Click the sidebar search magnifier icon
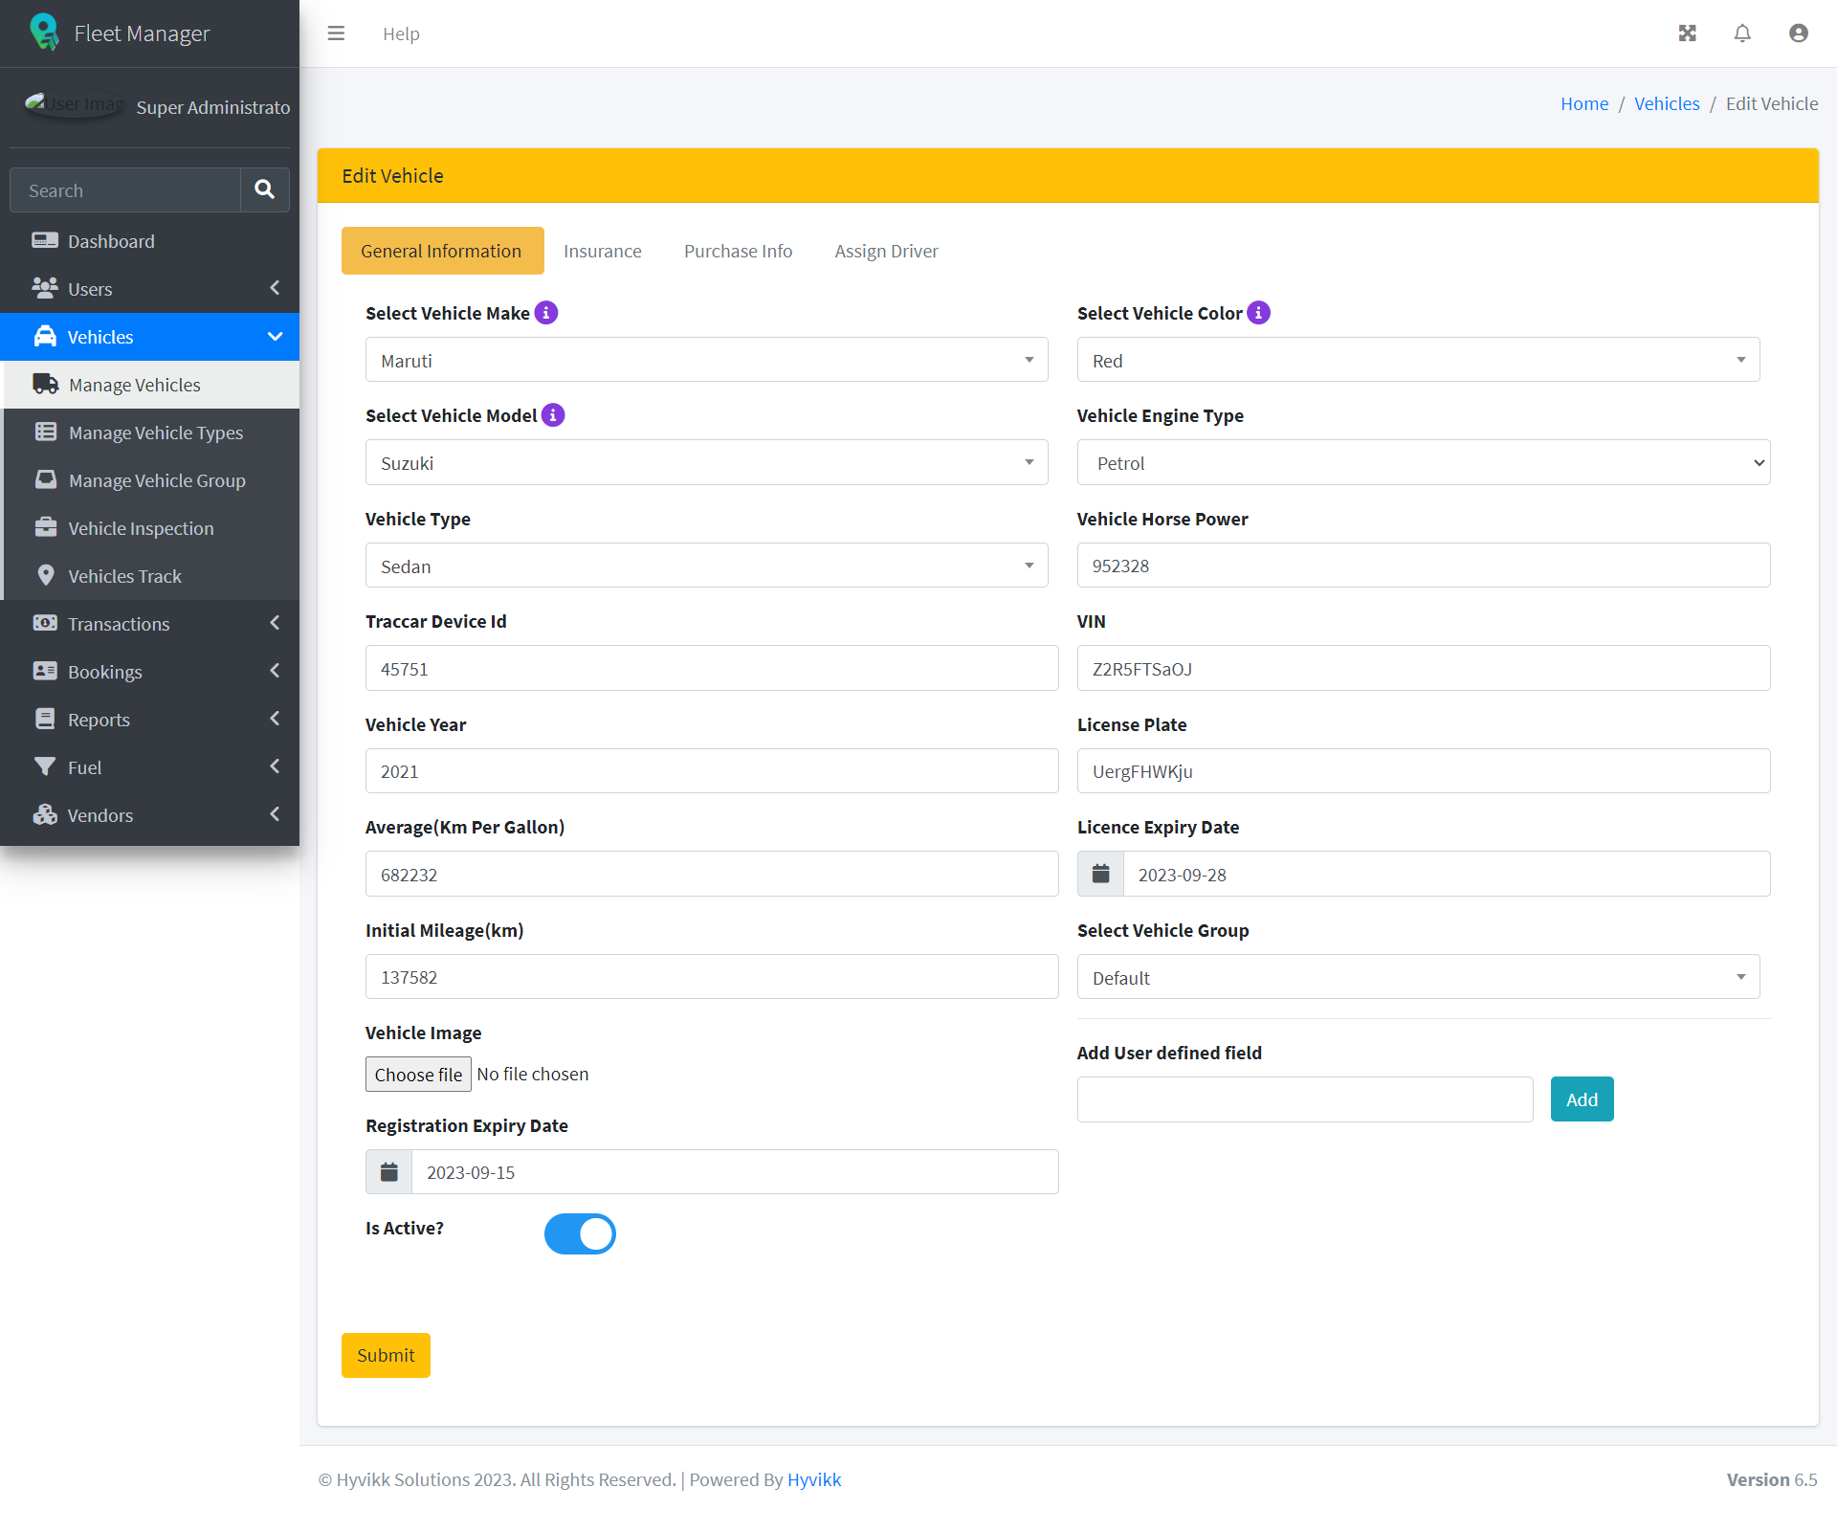This screenshot has height=1532, width=1837. (265, 190)
